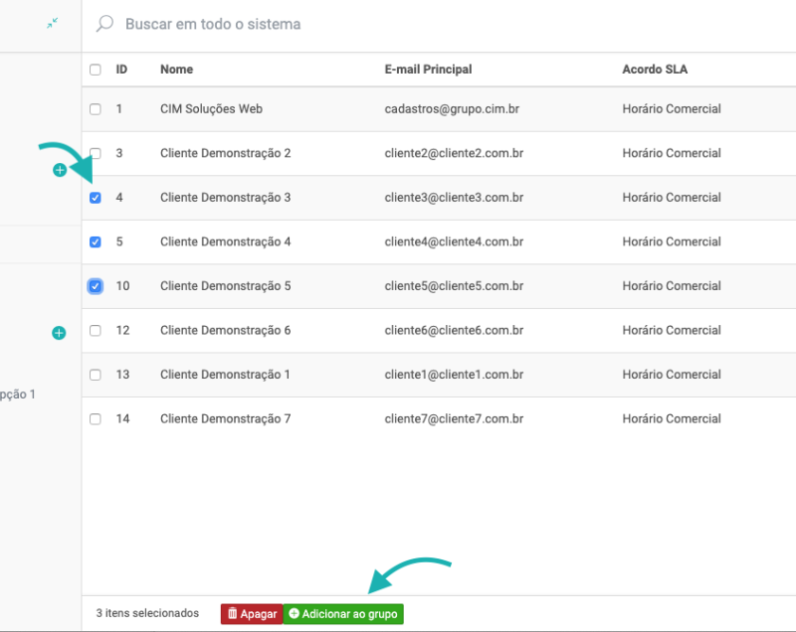Screen dimensions: 796x632
Task: Click the magnifying glass search icon
Action: point(104,24)
